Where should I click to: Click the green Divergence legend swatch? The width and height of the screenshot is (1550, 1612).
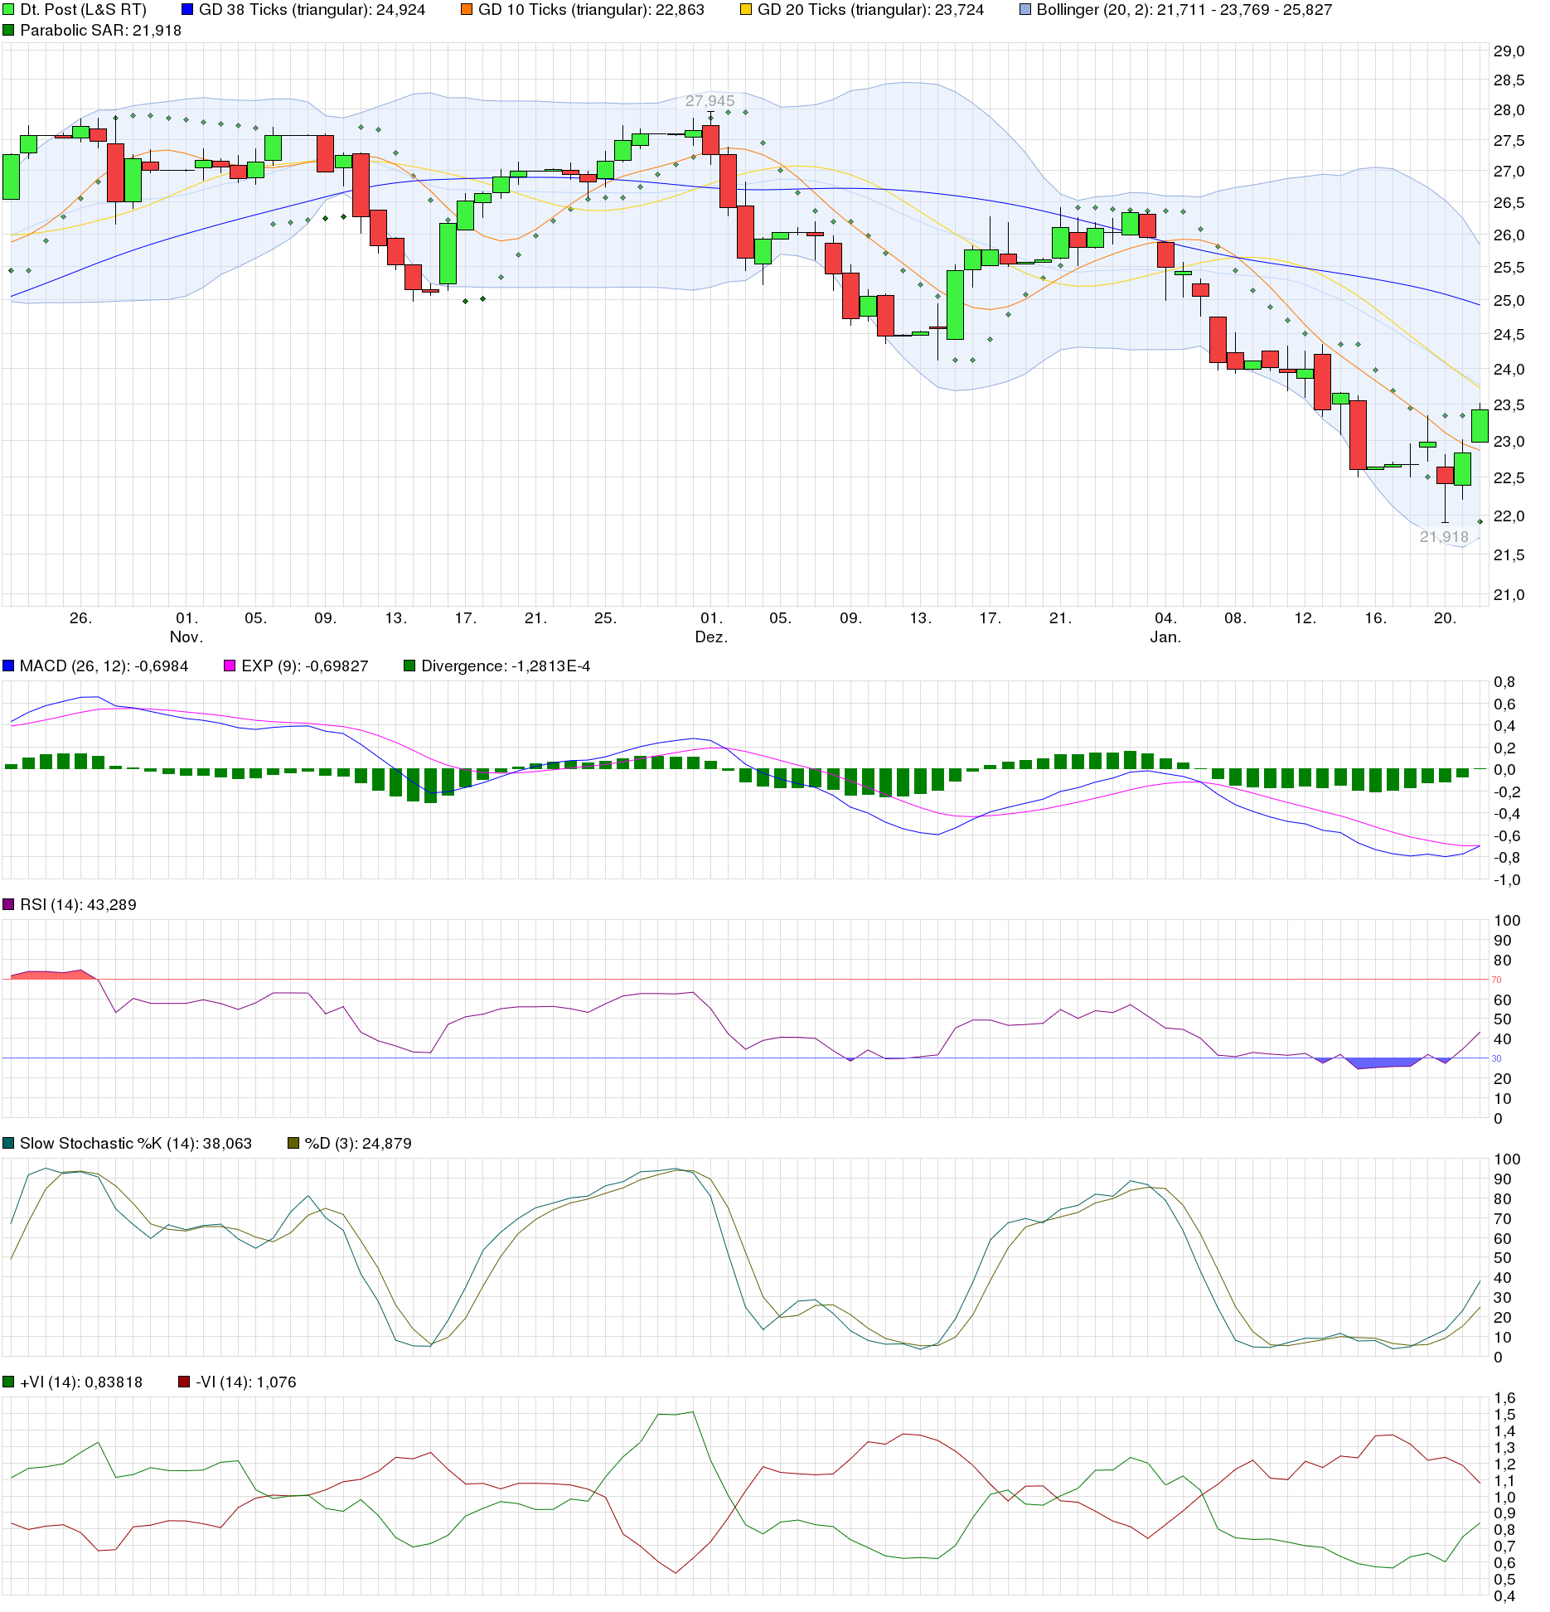409,666
